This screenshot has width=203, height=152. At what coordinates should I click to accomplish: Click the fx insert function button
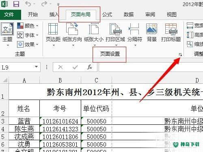pyautogui.click(x=90, y=67)
